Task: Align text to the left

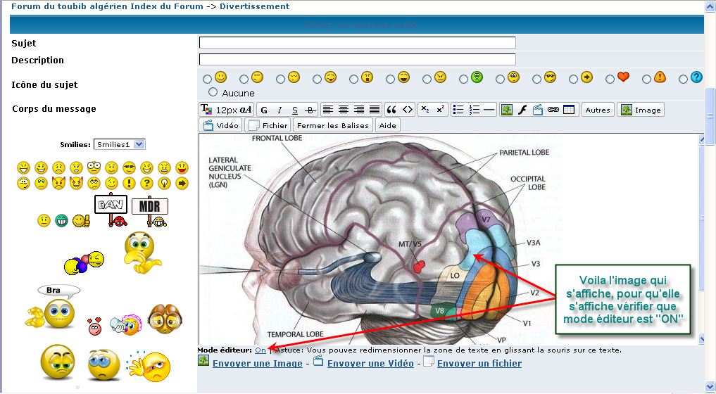Action: (x=328, y=110)
